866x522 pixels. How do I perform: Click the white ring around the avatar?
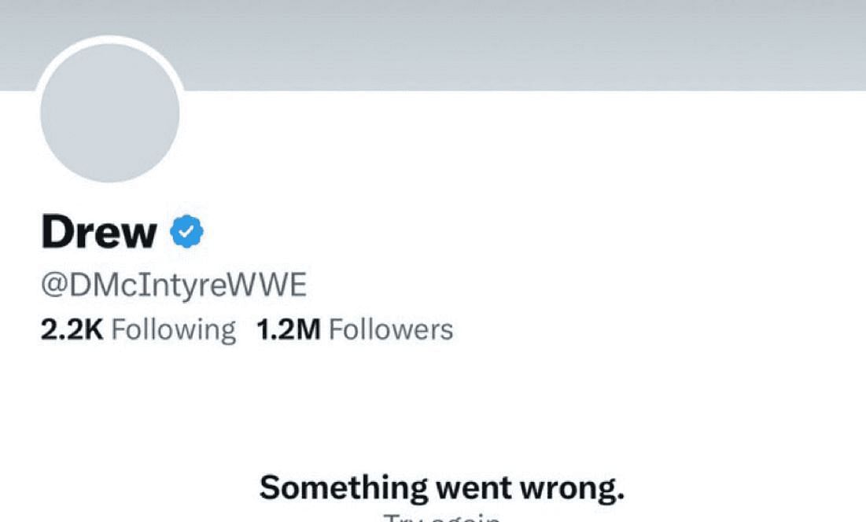[110, 39]
